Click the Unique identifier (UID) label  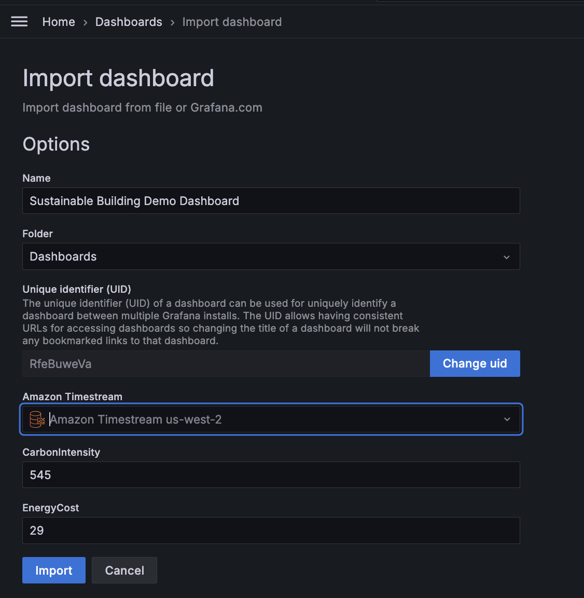click(x=77, y=289)
